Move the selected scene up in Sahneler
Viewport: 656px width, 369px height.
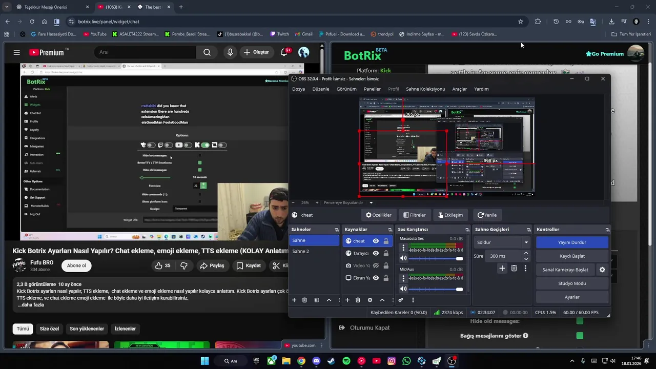click(329, 300)
